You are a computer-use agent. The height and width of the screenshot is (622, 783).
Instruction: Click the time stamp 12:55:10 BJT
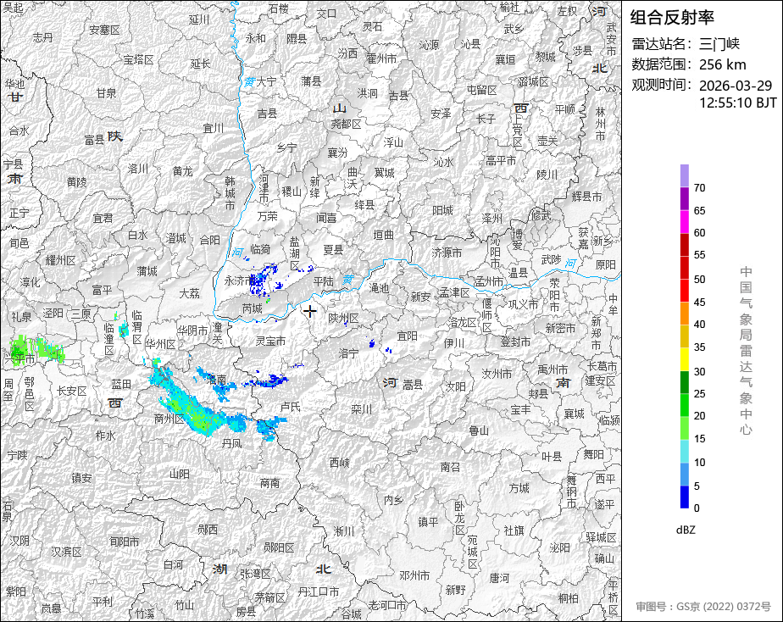738,103
